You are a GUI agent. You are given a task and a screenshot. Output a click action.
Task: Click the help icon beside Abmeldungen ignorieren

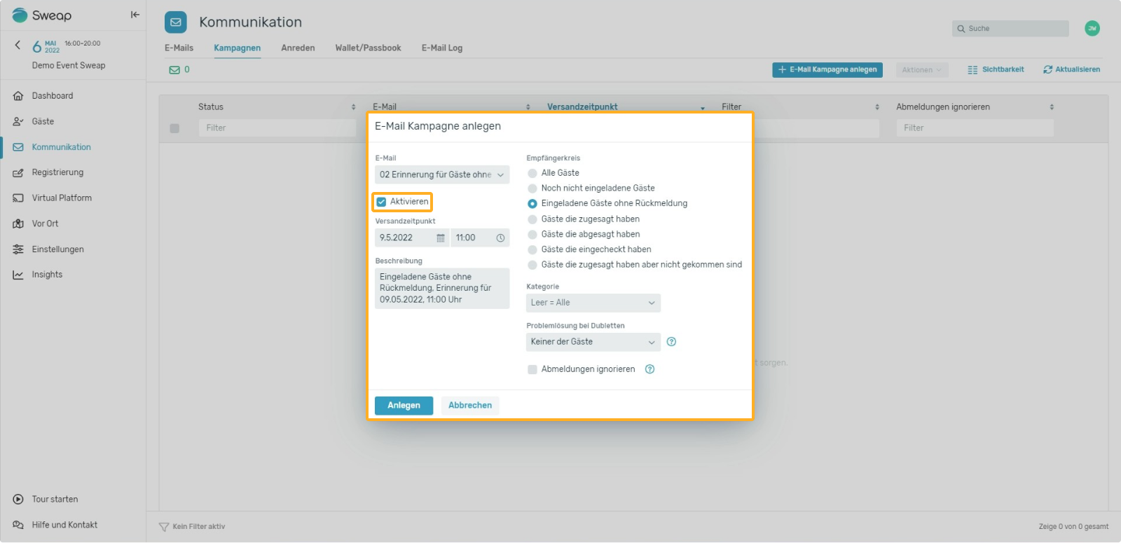(649, 369)
